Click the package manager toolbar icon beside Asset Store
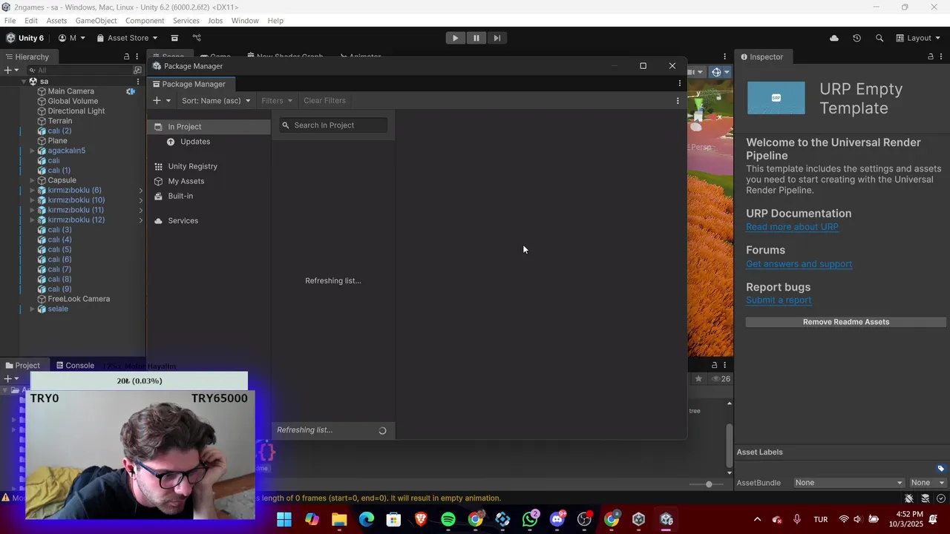950x534 pixels. pos(174,38)
